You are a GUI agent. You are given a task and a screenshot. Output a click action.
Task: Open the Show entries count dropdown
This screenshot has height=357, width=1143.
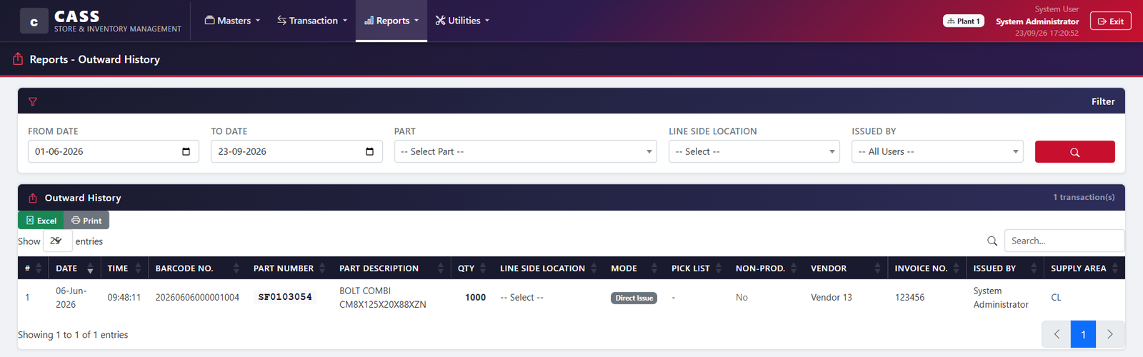coord(57,241)
